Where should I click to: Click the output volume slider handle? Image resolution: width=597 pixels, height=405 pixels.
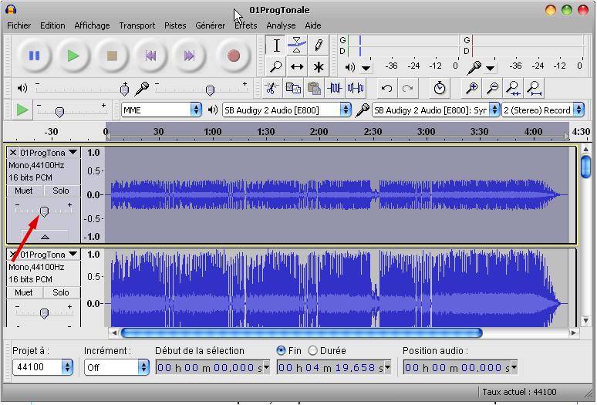(124, 89)
